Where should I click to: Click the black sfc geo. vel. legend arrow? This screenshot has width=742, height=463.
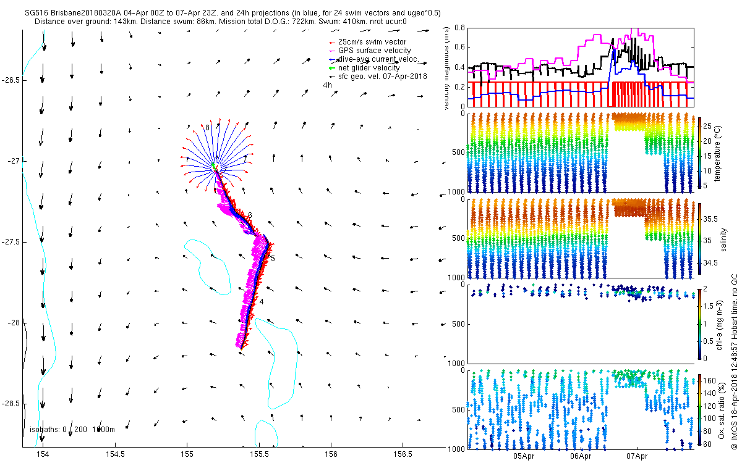(x=331, y=77)
